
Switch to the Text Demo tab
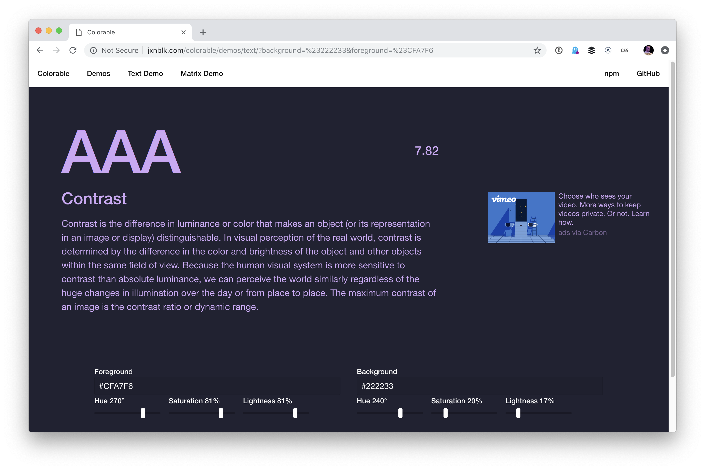(x=145, y=73)
